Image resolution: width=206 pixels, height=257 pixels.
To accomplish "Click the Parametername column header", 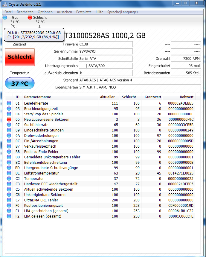I will click(60, 97).
